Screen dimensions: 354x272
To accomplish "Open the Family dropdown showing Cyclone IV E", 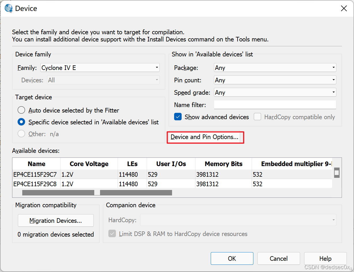I will click(x=100, y=68).
